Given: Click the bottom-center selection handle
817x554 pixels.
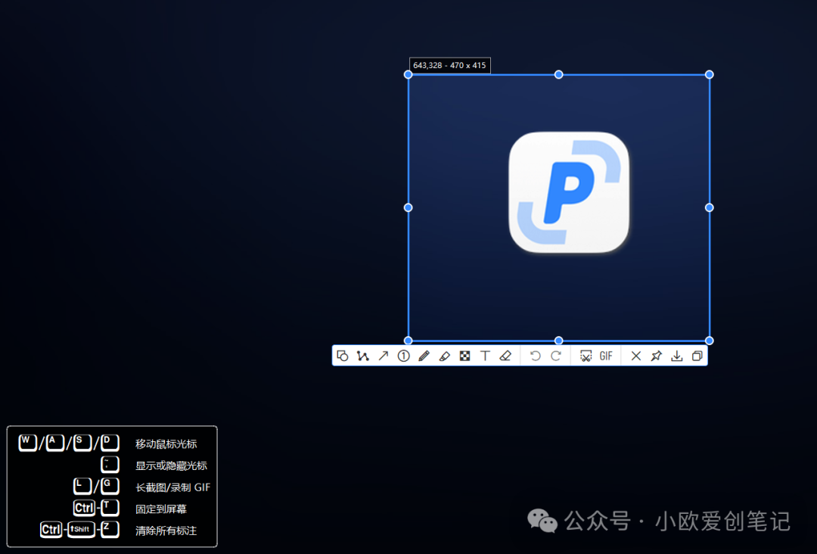Looking at the screenshot, I should pos(558,341).
